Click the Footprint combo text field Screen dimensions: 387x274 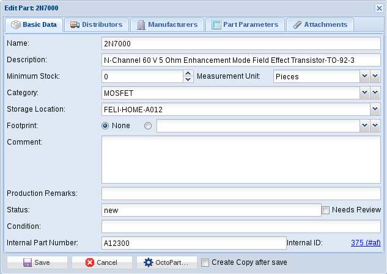(258, 126)
